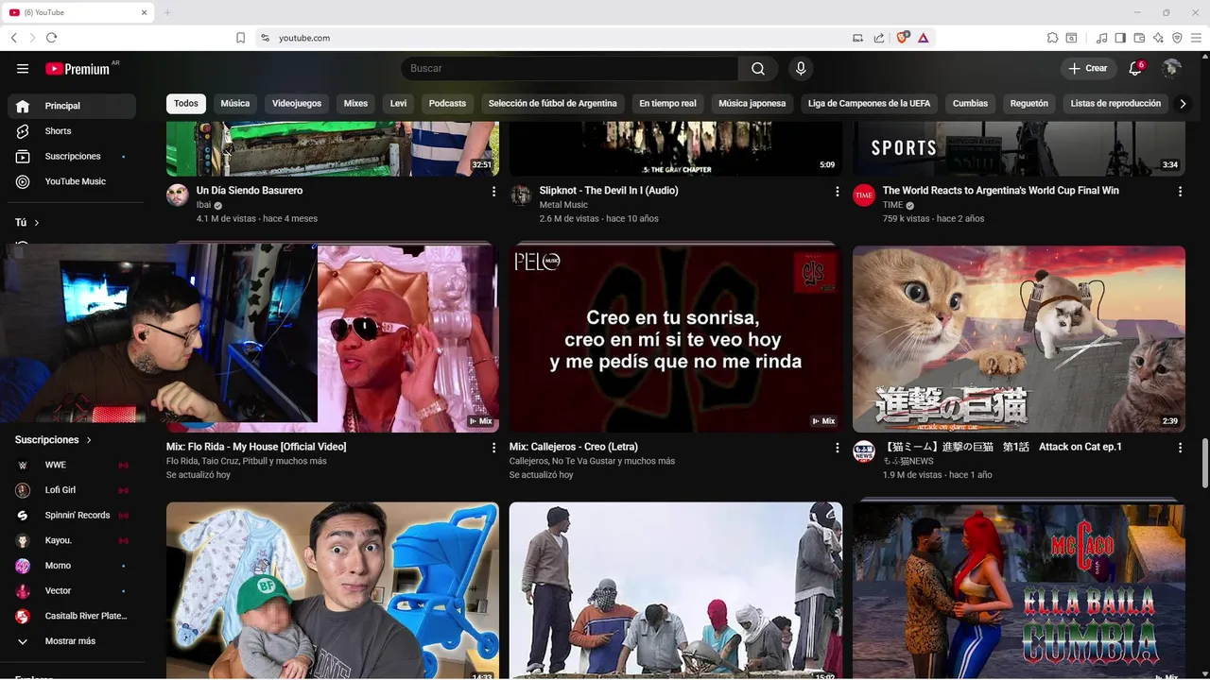Click the Crear button
Screen dimensions: 1210x680
(1087, 68)
